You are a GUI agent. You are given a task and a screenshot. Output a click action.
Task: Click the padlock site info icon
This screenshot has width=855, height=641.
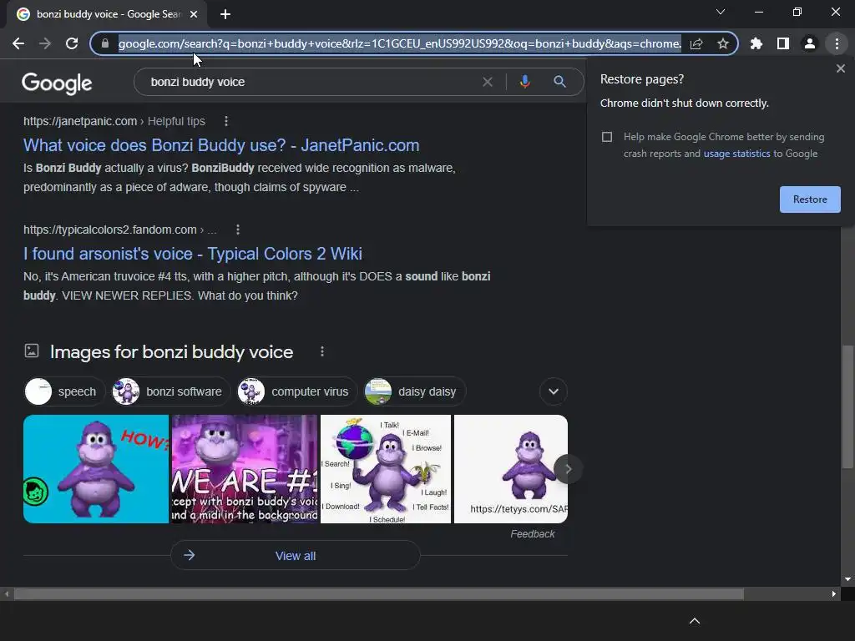pos(105,43)
